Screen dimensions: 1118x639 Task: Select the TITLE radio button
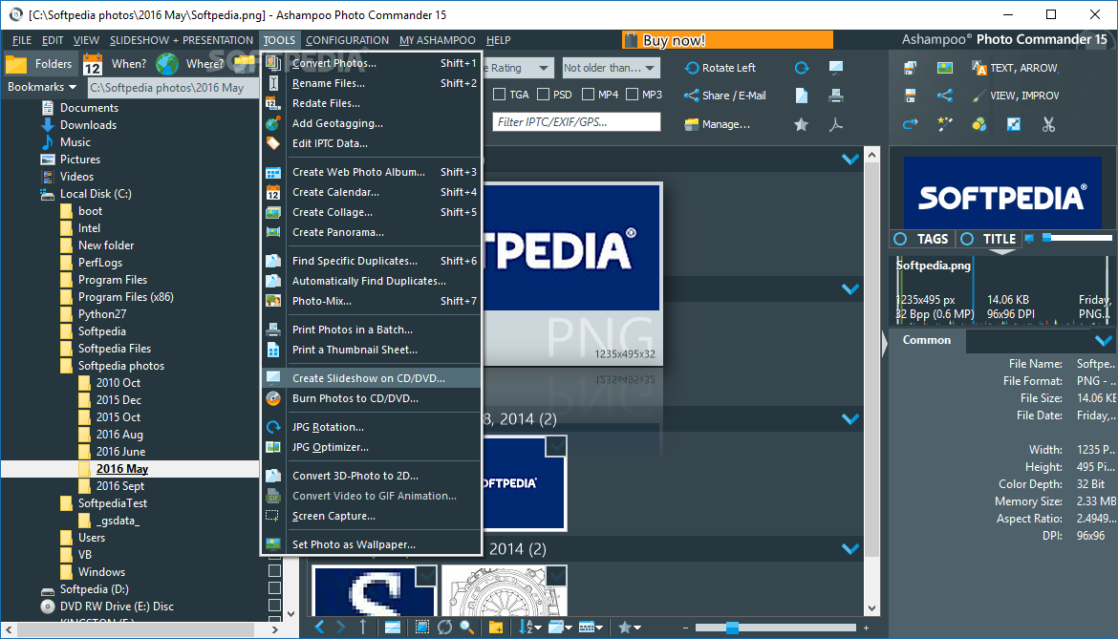click(x=967, y=240)
